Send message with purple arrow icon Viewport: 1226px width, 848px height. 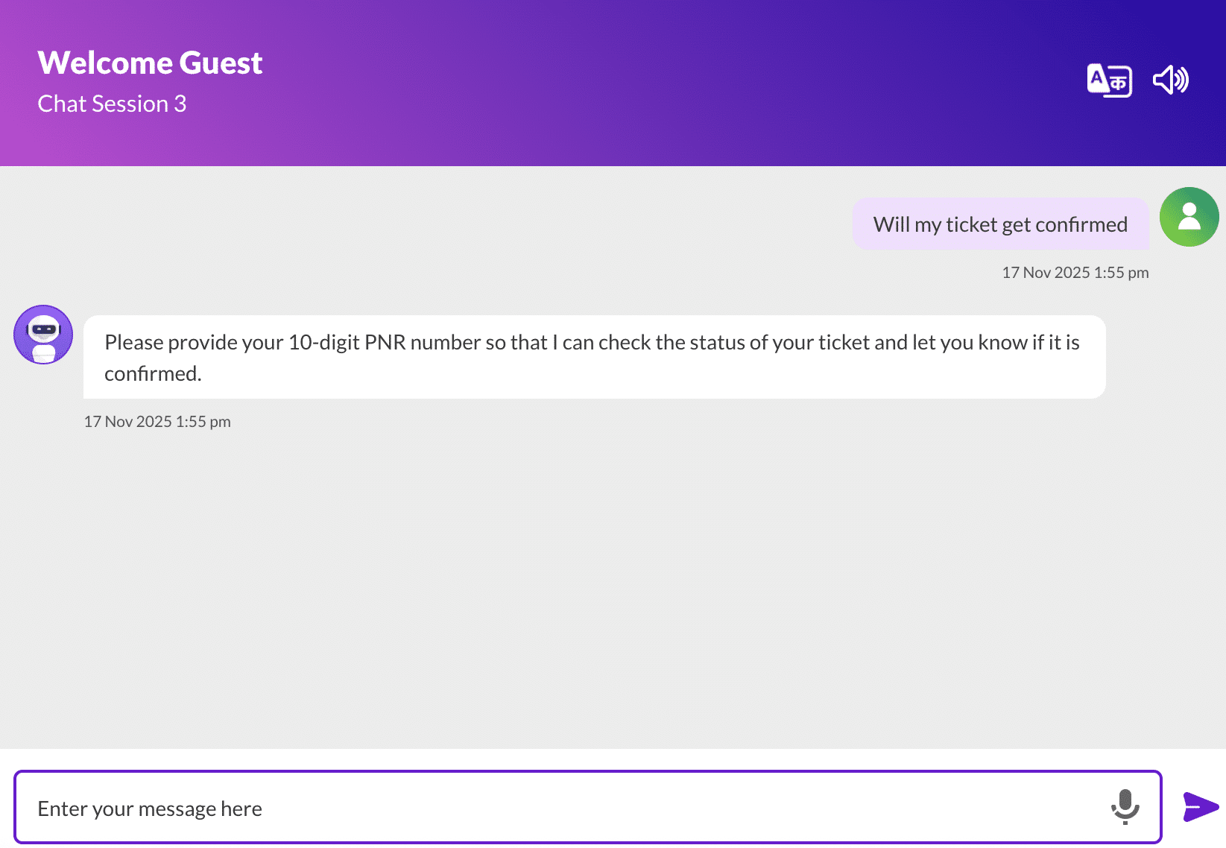pos(1201,807)
